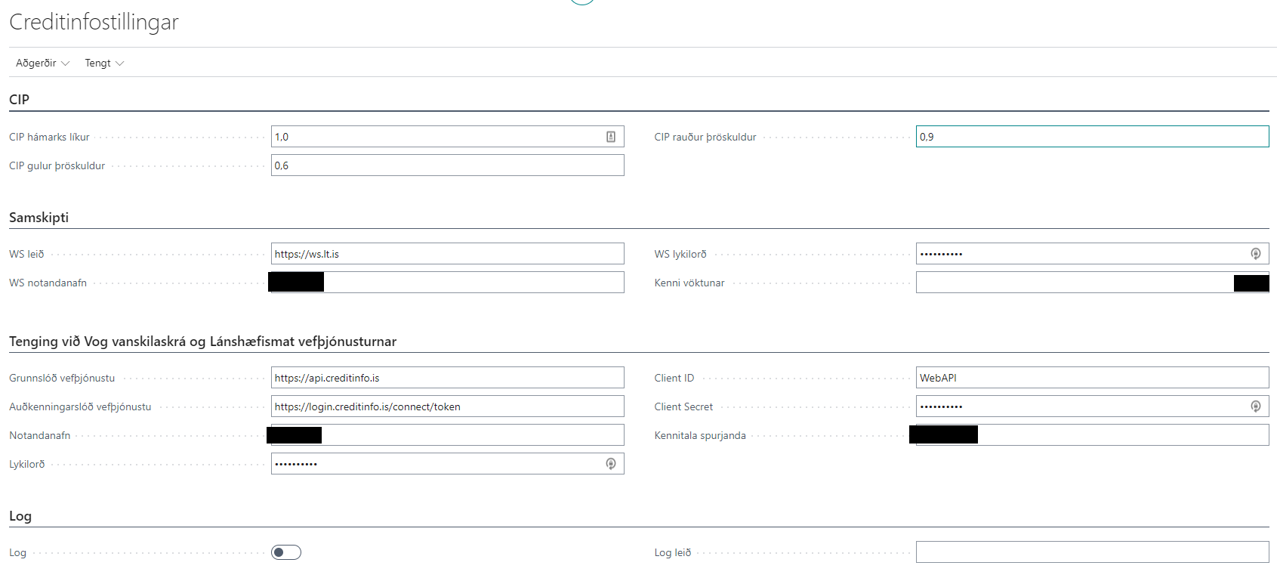Image resolution: width=1277 pixels, height=578 pixels.
Task: Collapse the Samskipti section header
Action: [x=39, y=218]
